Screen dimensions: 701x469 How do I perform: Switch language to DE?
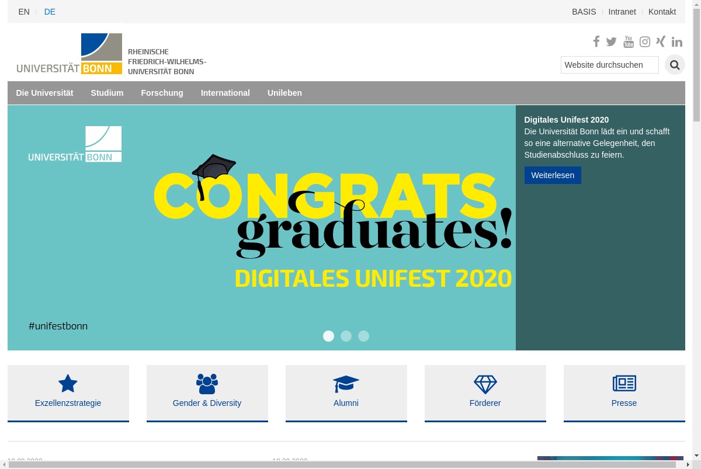point(50,12)
